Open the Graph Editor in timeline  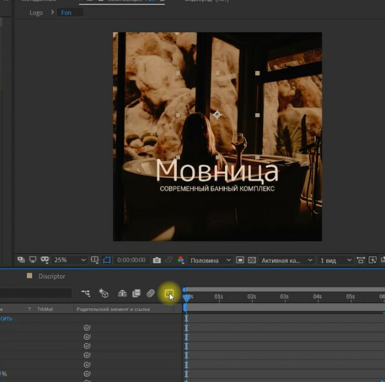169,293
